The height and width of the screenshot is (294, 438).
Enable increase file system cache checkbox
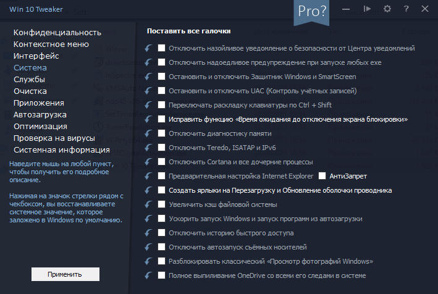pyautogui.click(x=161, y=204)
